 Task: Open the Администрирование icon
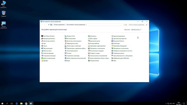coord(112,36)
